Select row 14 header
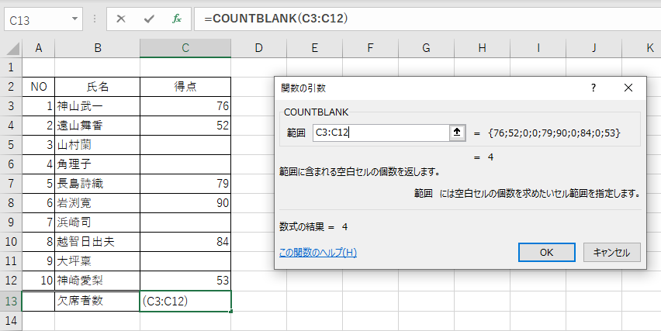Image resolution: width=661 pixels, height=331 pixels. 11,321
